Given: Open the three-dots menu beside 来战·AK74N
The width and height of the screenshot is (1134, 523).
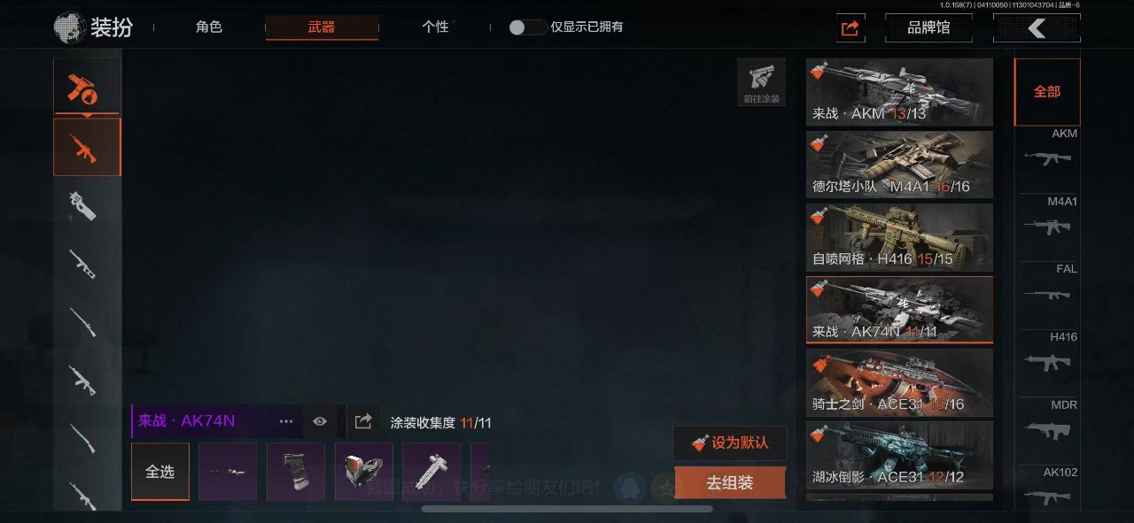Looking at the screenshot, I should 286,421.
